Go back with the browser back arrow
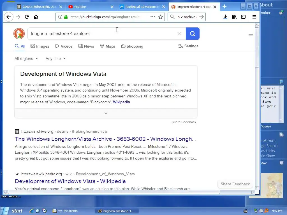Screen dimensions: 287x215 click(9, 17)
